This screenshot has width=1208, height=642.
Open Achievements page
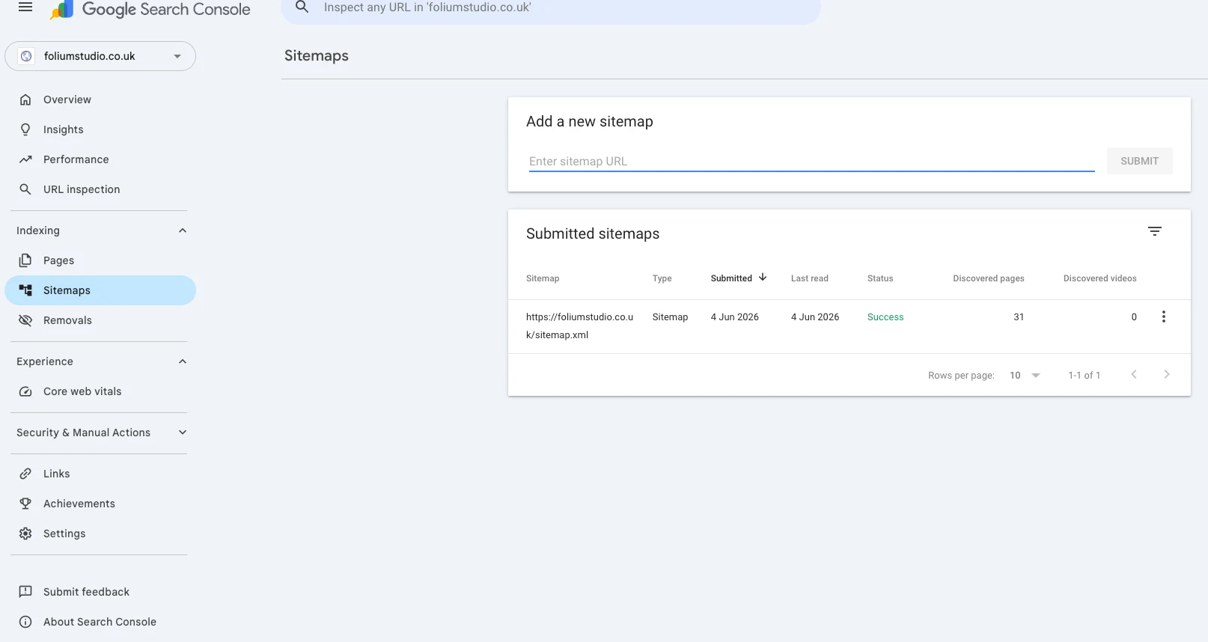tap(100, 504)
